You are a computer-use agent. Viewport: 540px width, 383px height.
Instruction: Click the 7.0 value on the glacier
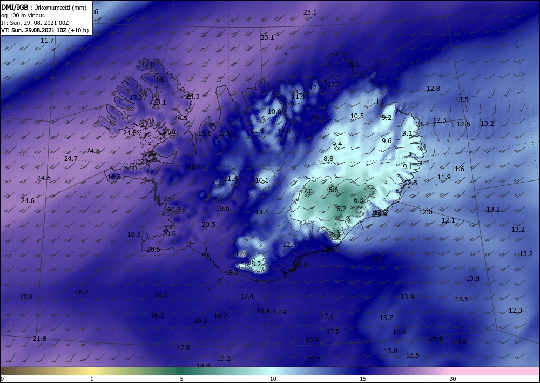[308, 191]
